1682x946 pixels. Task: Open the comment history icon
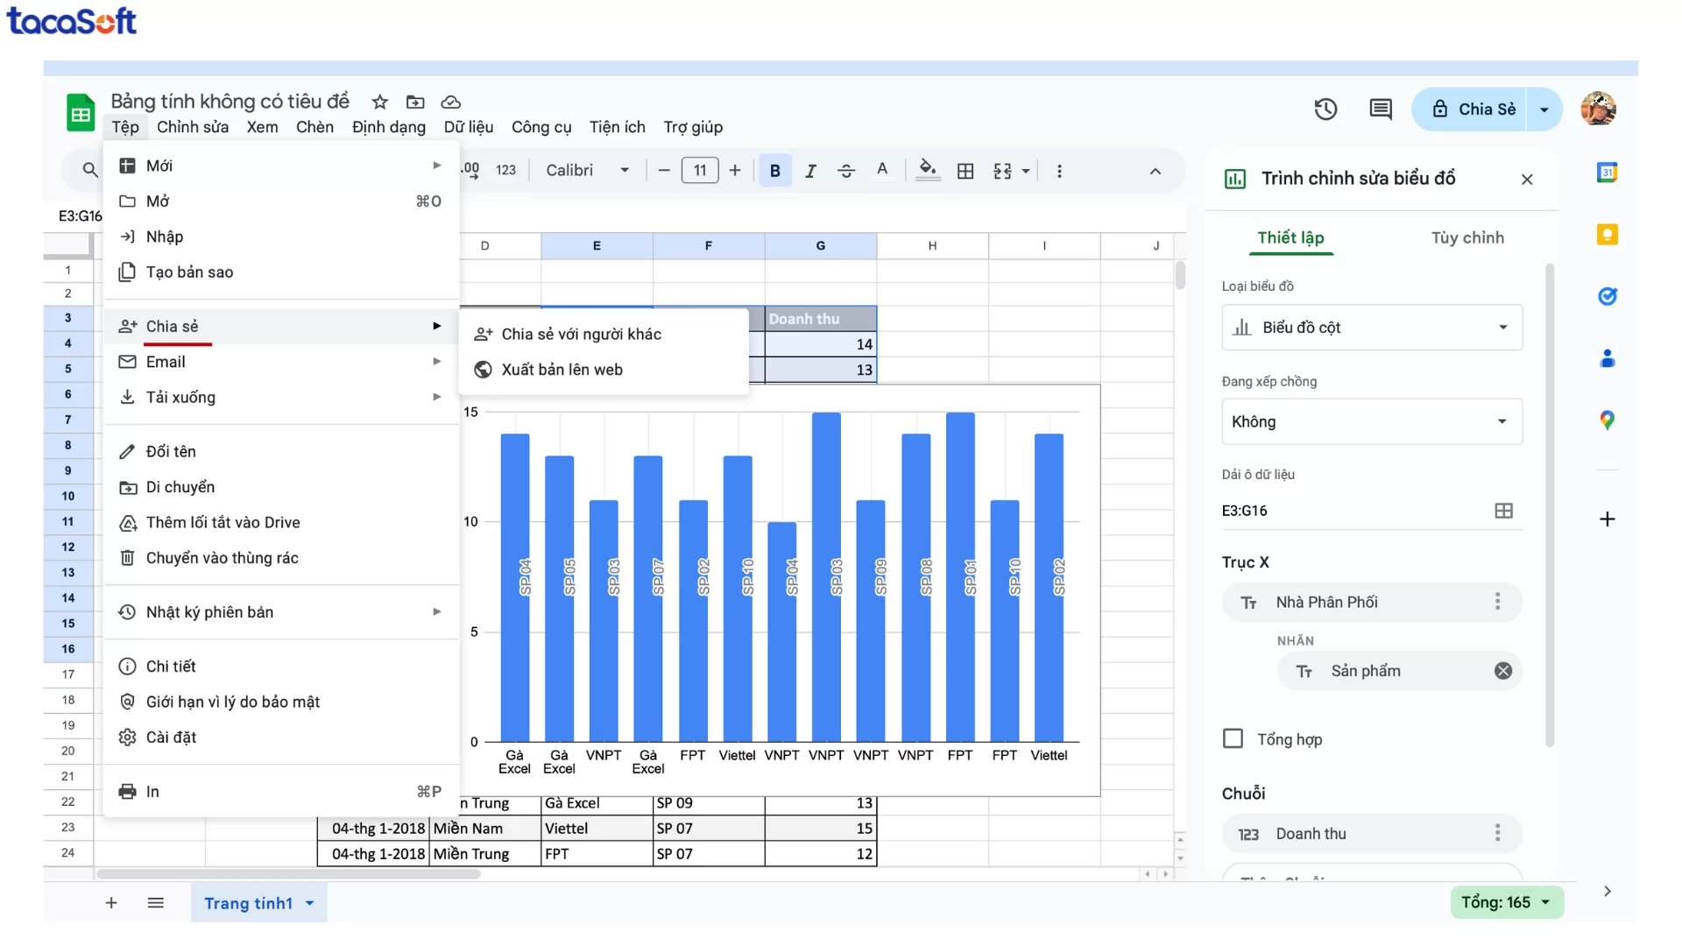(1380, 109)
